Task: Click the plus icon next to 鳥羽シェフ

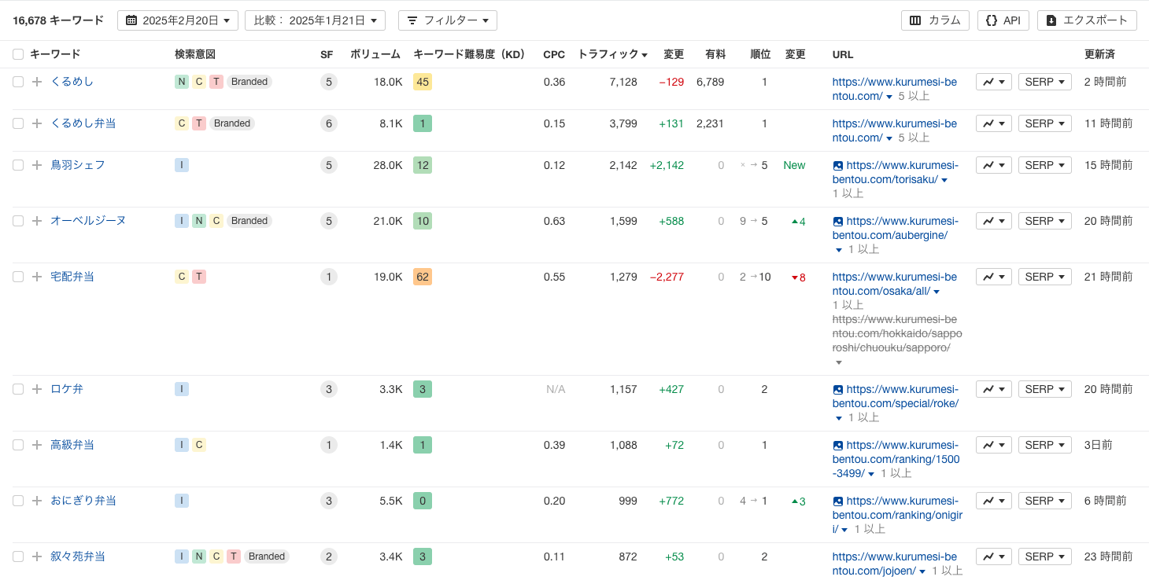Action: [37, 165]
